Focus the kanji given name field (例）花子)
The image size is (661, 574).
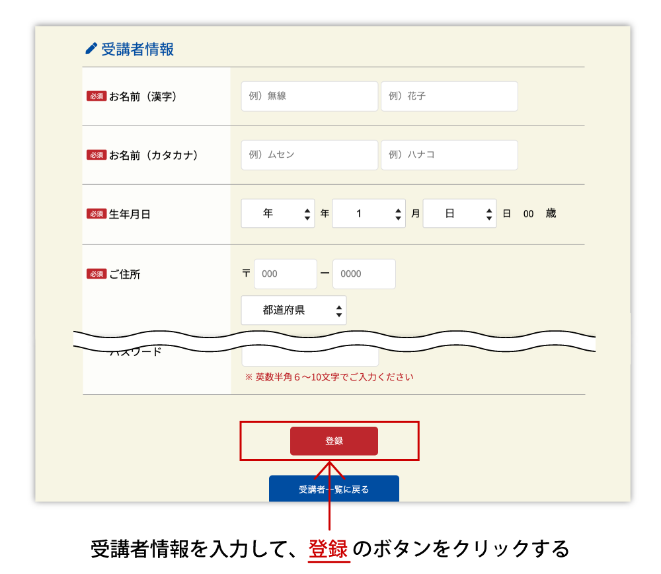[449, 96]
